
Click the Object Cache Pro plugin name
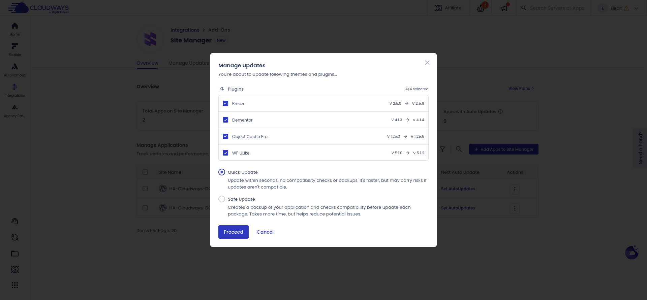point(250,136)
